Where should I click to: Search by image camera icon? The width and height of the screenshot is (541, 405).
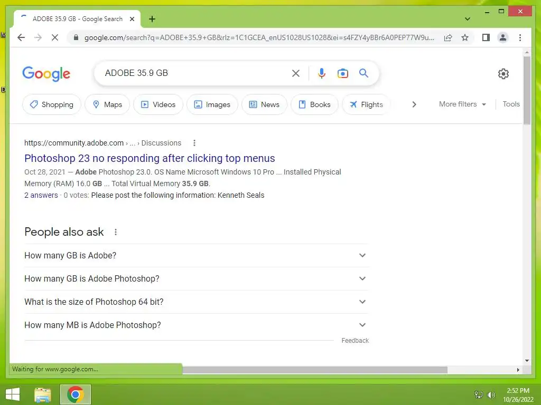(342, 73)
